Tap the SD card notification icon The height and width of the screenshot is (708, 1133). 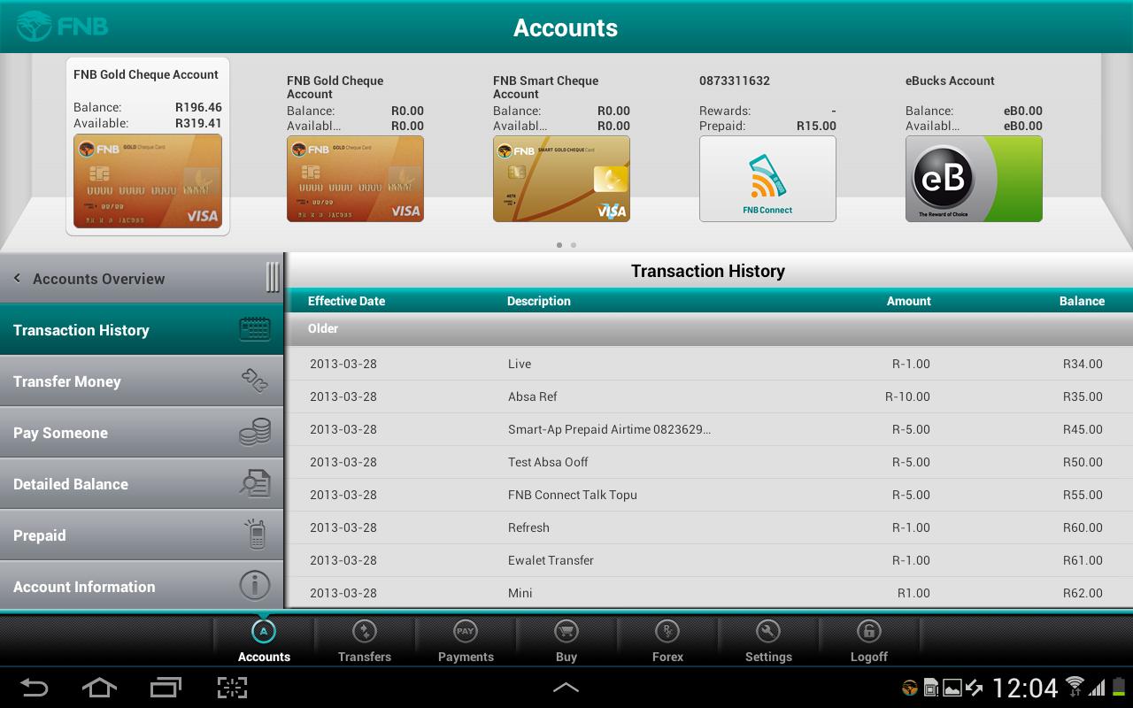pos(931,688)
